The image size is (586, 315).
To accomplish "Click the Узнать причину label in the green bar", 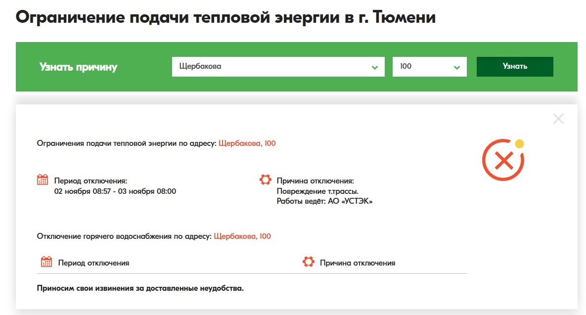I will 78,67.
